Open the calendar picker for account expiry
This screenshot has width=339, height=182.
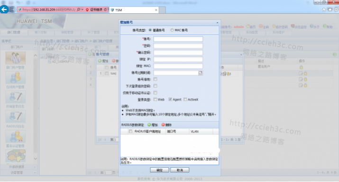[201, 73]
